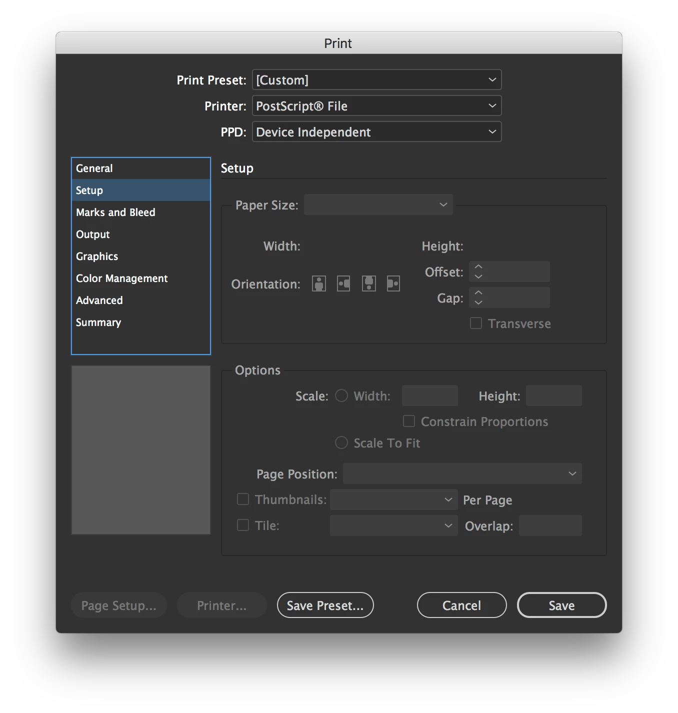Click the Overlap input field
This screenshot has height=713, width=678.
[x=550, y=525]
